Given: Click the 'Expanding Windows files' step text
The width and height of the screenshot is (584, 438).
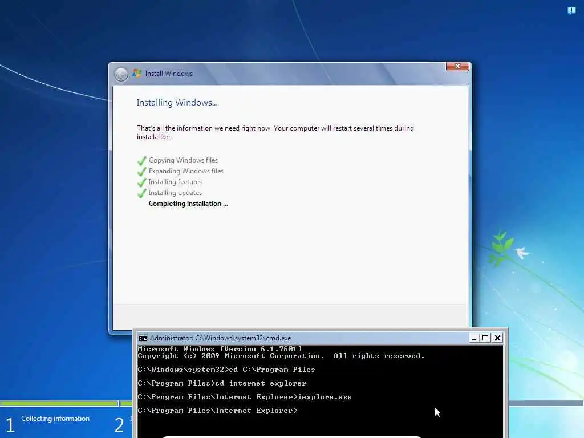Looking at the screenshot, I should (x=186, y=171).
